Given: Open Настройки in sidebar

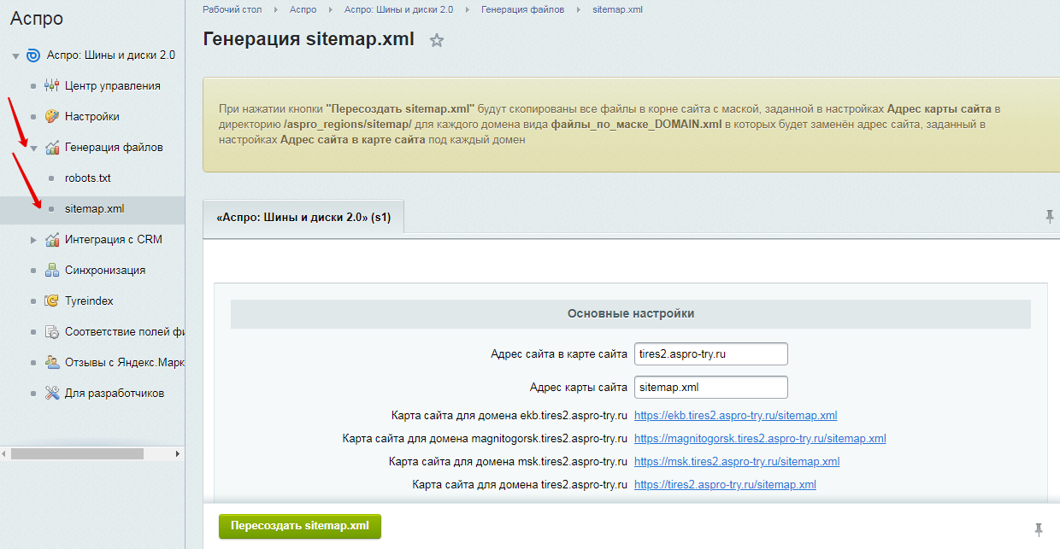Looking at the screenshot, I should coord(92,117).
